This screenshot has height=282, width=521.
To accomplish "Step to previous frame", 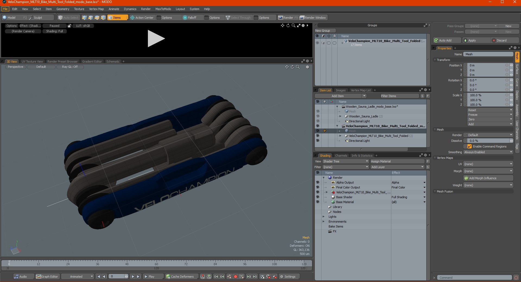I will [104, 277].
